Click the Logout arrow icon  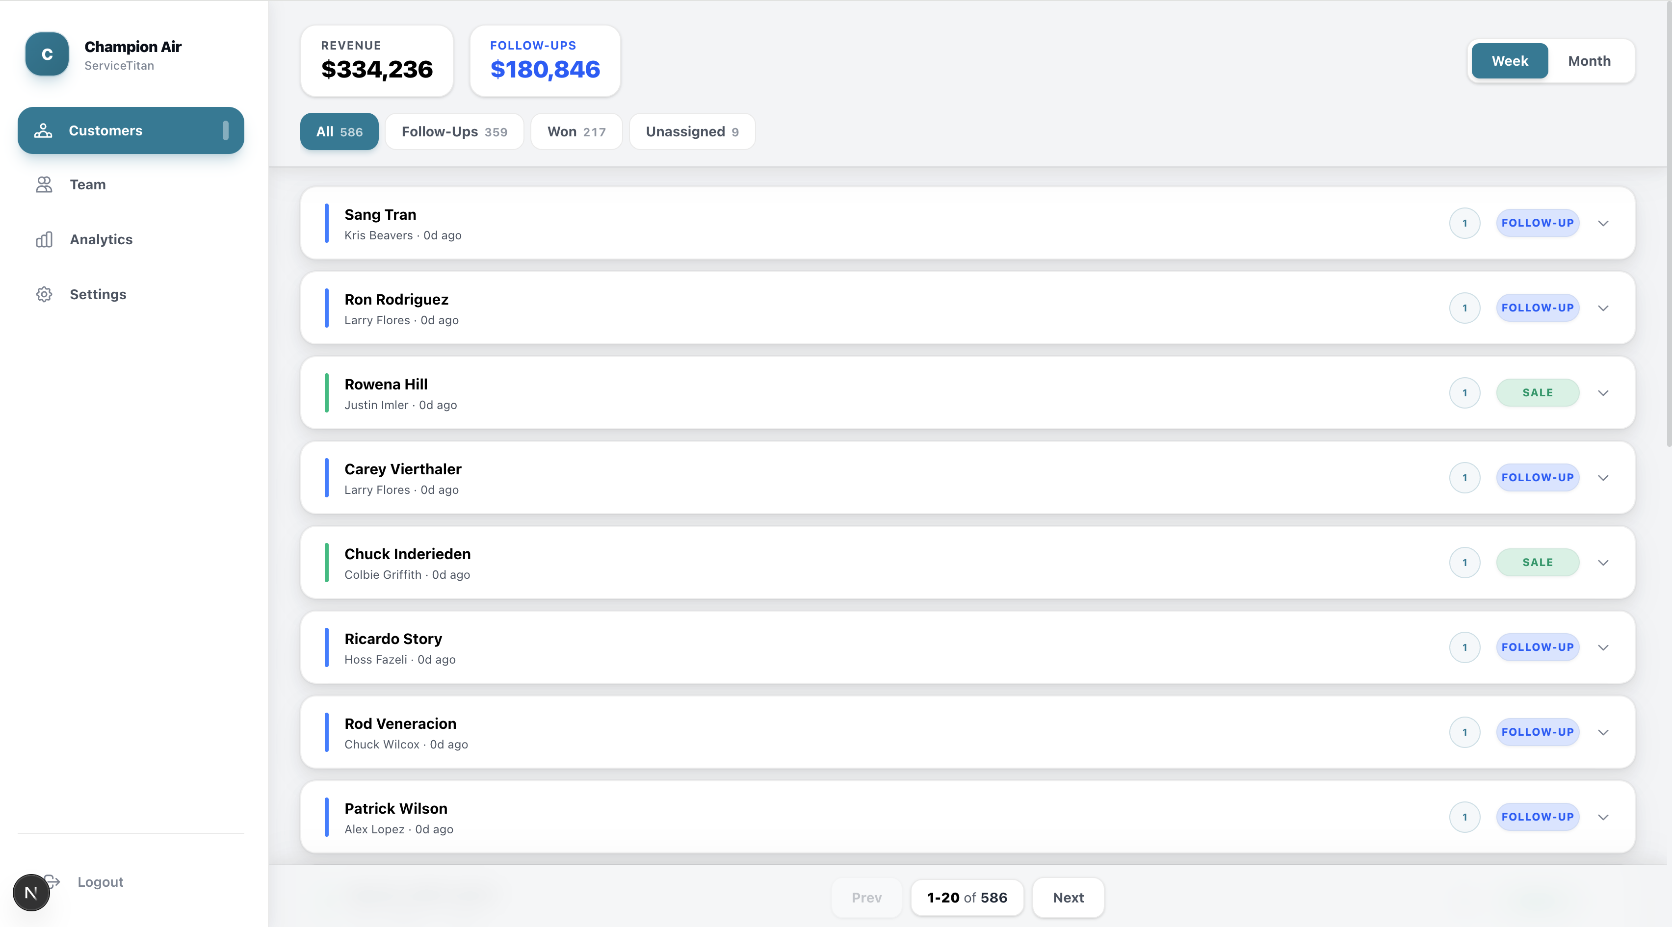pyautogui.click(x=54, y=881)
